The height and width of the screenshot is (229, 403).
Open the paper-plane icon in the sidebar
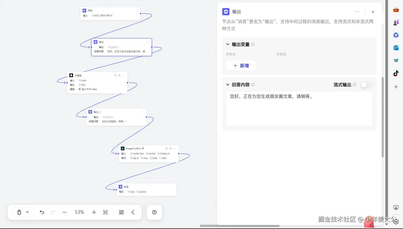click(396, 60)
